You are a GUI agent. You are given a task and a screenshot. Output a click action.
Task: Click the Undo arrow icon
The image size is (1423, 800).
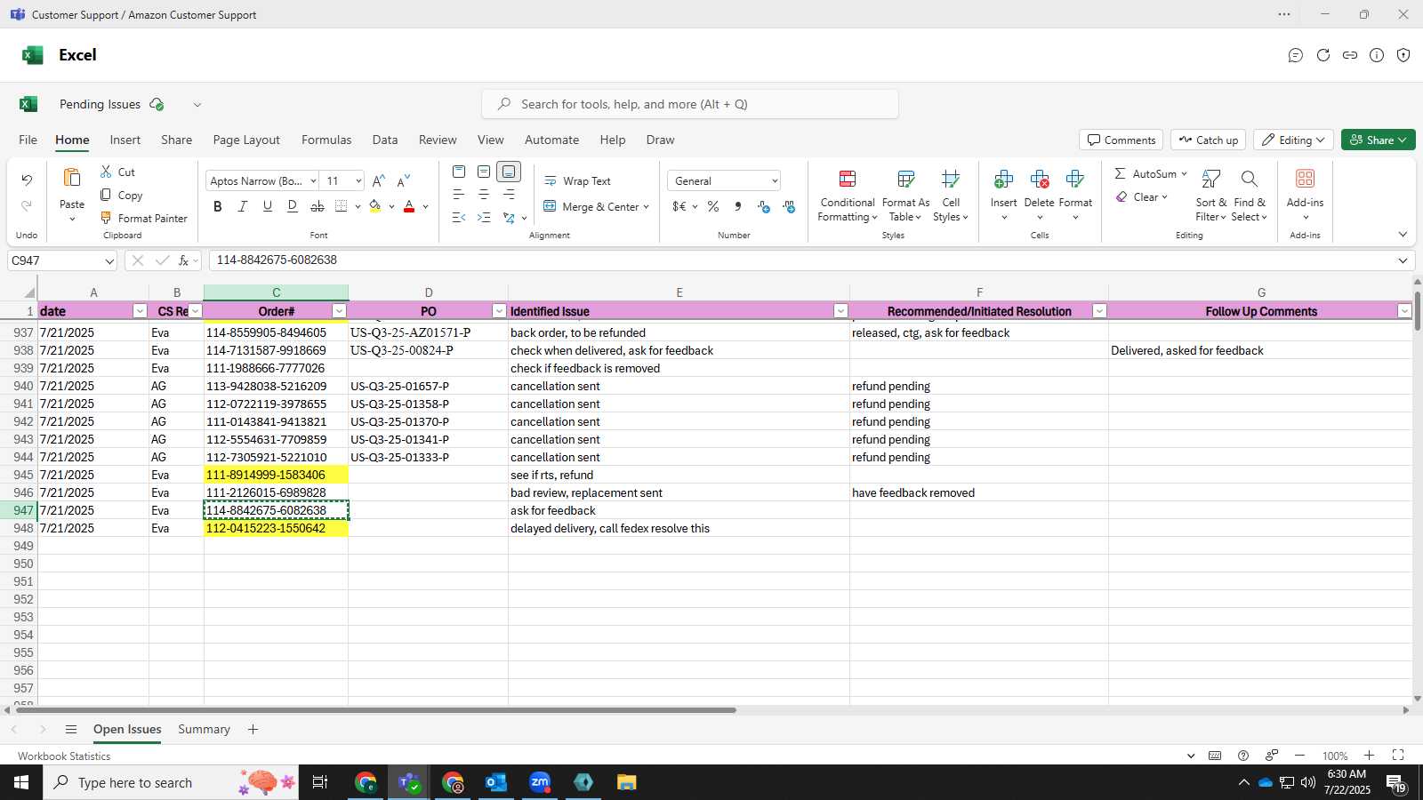27,180
